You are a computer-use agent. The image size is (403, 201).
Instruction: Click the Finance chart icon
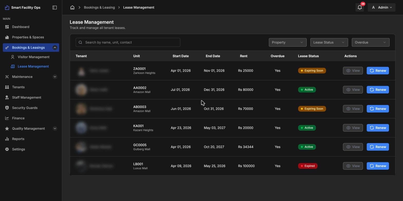pyautogui.click(x=7, y=118)
